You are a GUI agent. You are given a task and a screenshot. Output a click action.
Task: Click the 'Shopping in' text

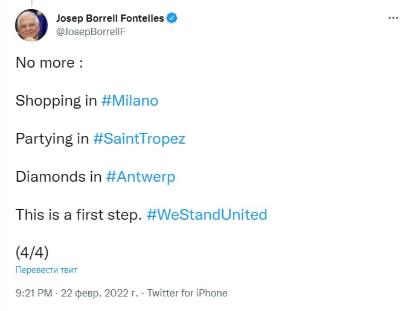56,100
